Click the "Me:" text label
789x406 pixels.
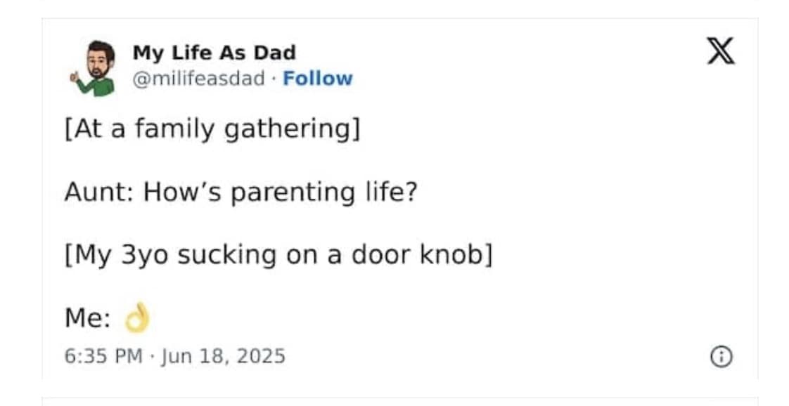click(87, 319)
